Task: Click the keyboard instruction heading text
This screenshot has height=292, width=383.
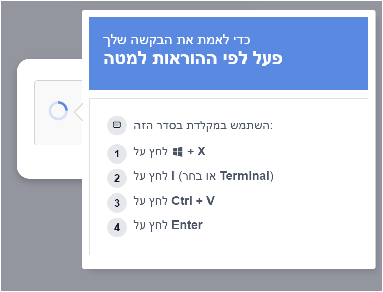Action: click(x=203, y=125)
